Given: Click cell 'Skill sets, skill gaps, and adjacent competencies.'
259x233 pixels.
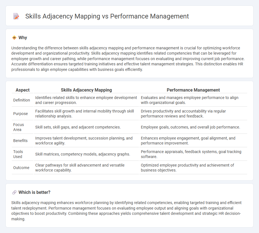Looking at the screenshot, I should tap(87, 127).
